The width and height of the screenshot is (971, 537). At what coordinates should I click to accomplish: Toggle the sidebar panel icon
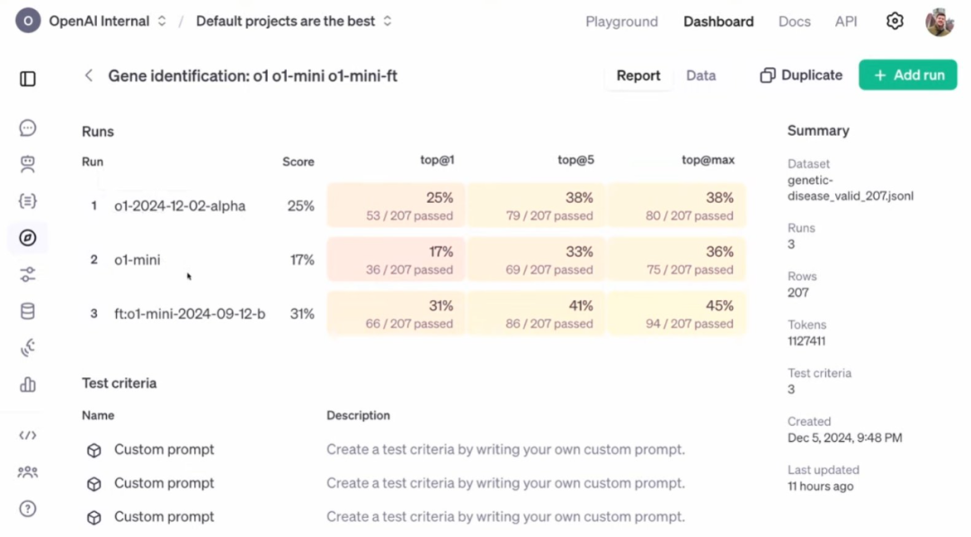click(28, 78)
